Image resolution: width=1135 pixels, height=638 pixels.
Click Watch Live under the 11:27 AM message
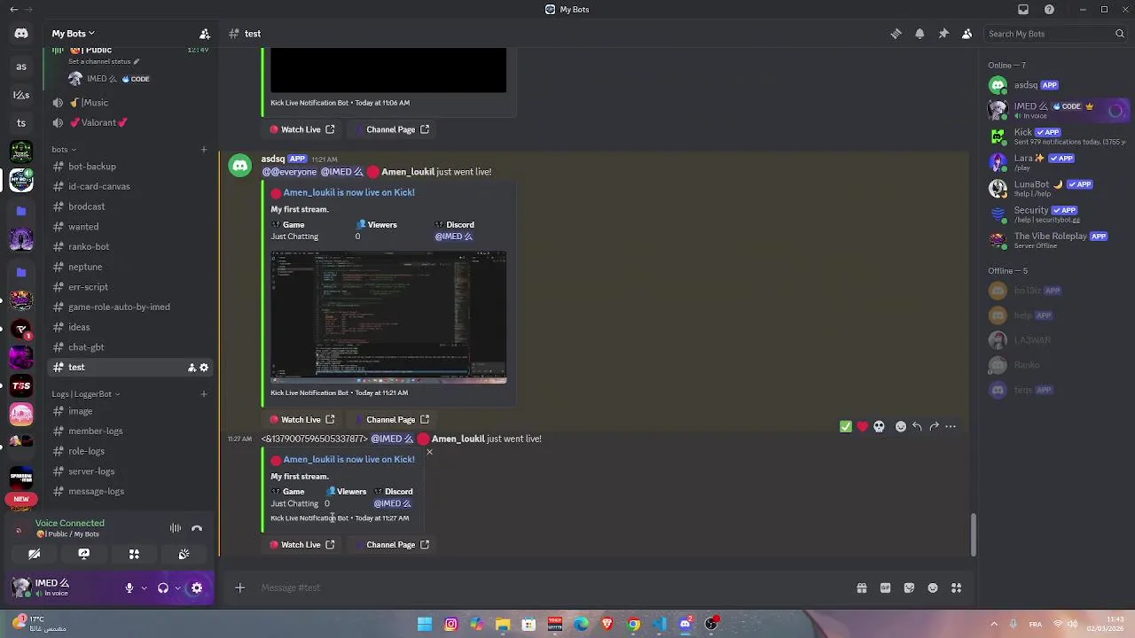point(302,545)
